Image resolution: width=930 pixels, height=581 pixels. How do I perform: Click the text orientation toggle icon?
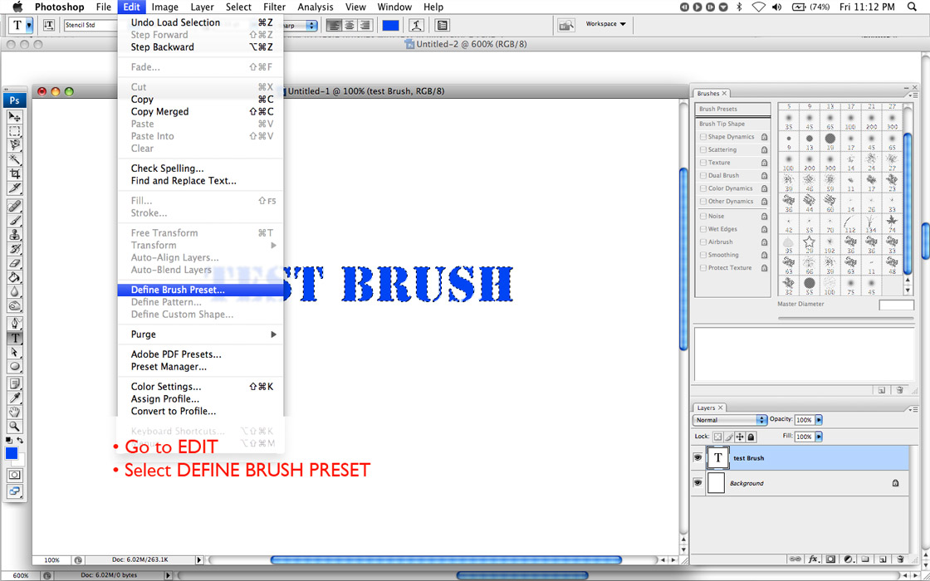point(49,26)
